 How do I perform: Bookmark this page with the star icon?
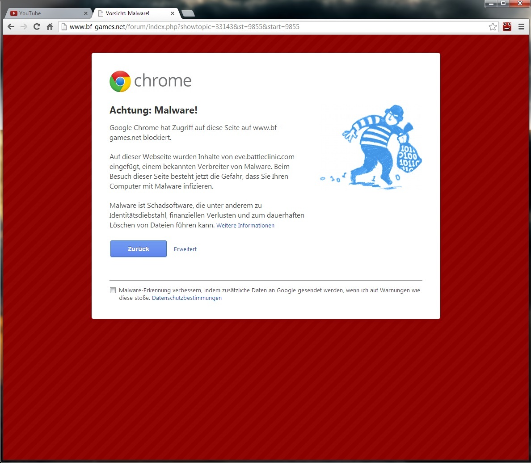[493, 27]
